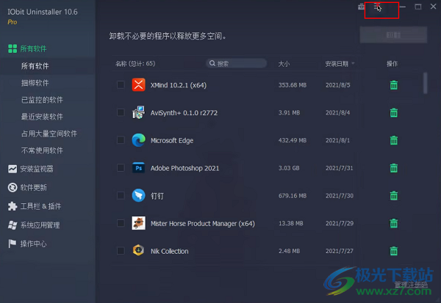Sort the list by 大小 column
The width and height of the screenshot is (441, 303).
(284, 64)
